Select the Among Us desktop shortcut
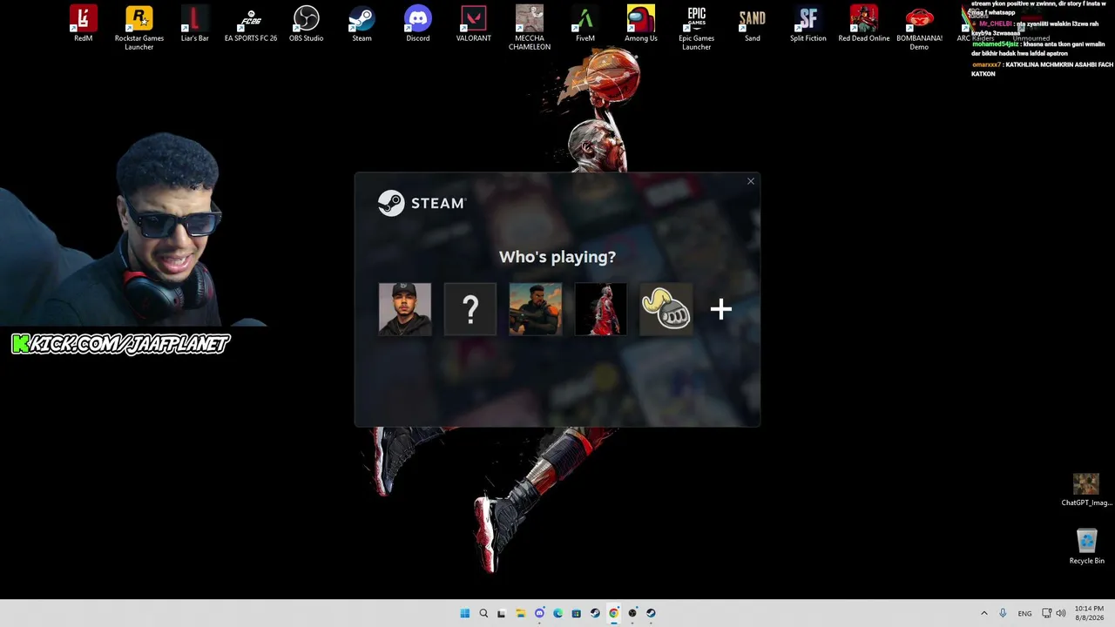The width and height of the screenshot is (1115, 627). click(x=641, y=24)
